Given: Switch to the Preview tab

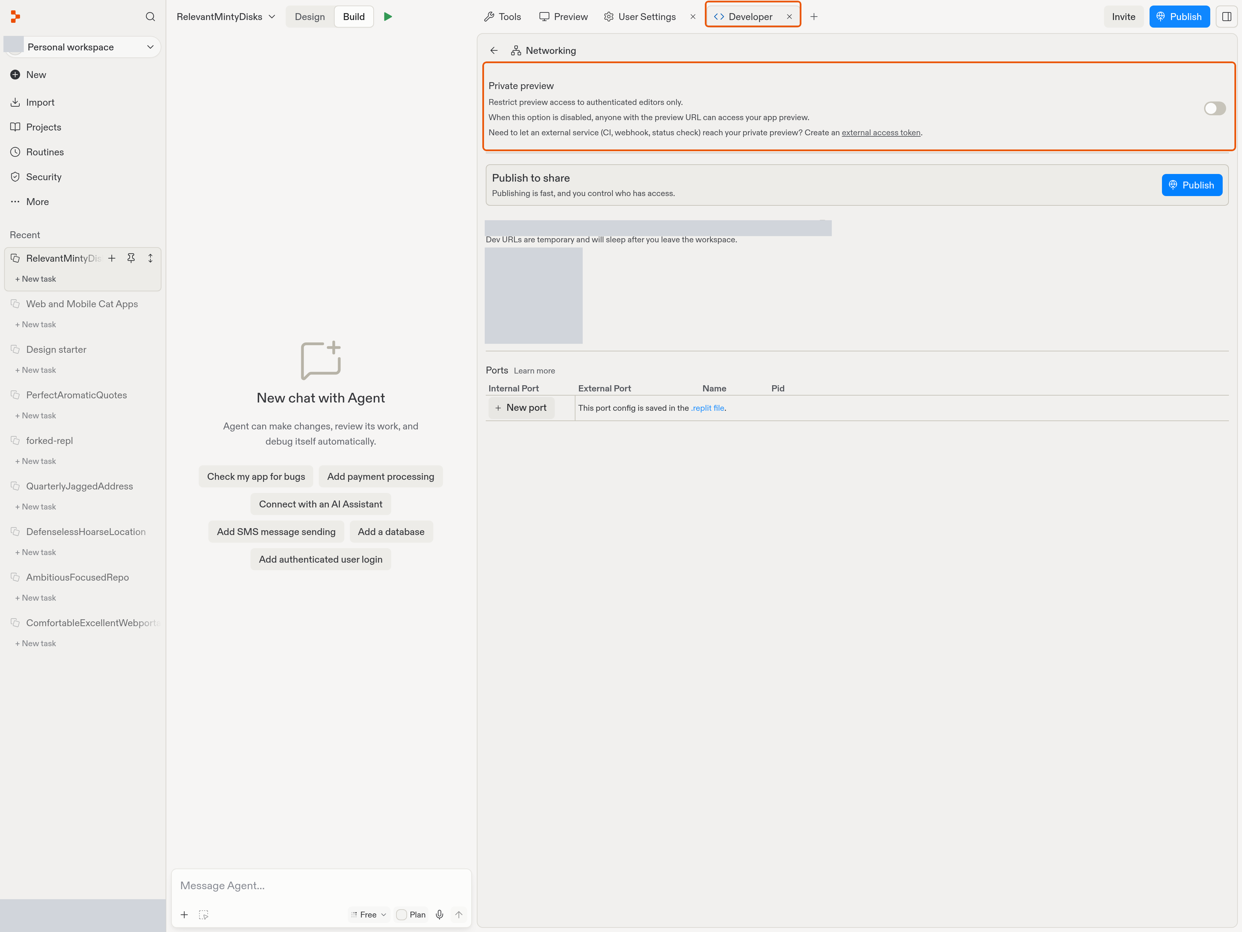Looking at the screenshot, I should click(564, 17).
